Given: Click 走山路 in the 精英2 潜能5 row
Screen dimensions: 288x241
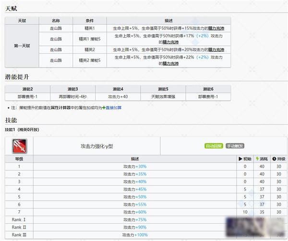Looking at the screenshot, I should 56,60.
